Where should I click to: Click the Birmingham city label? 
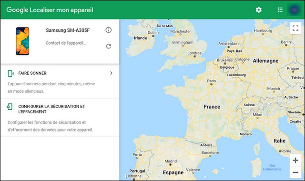click(183, 42)
